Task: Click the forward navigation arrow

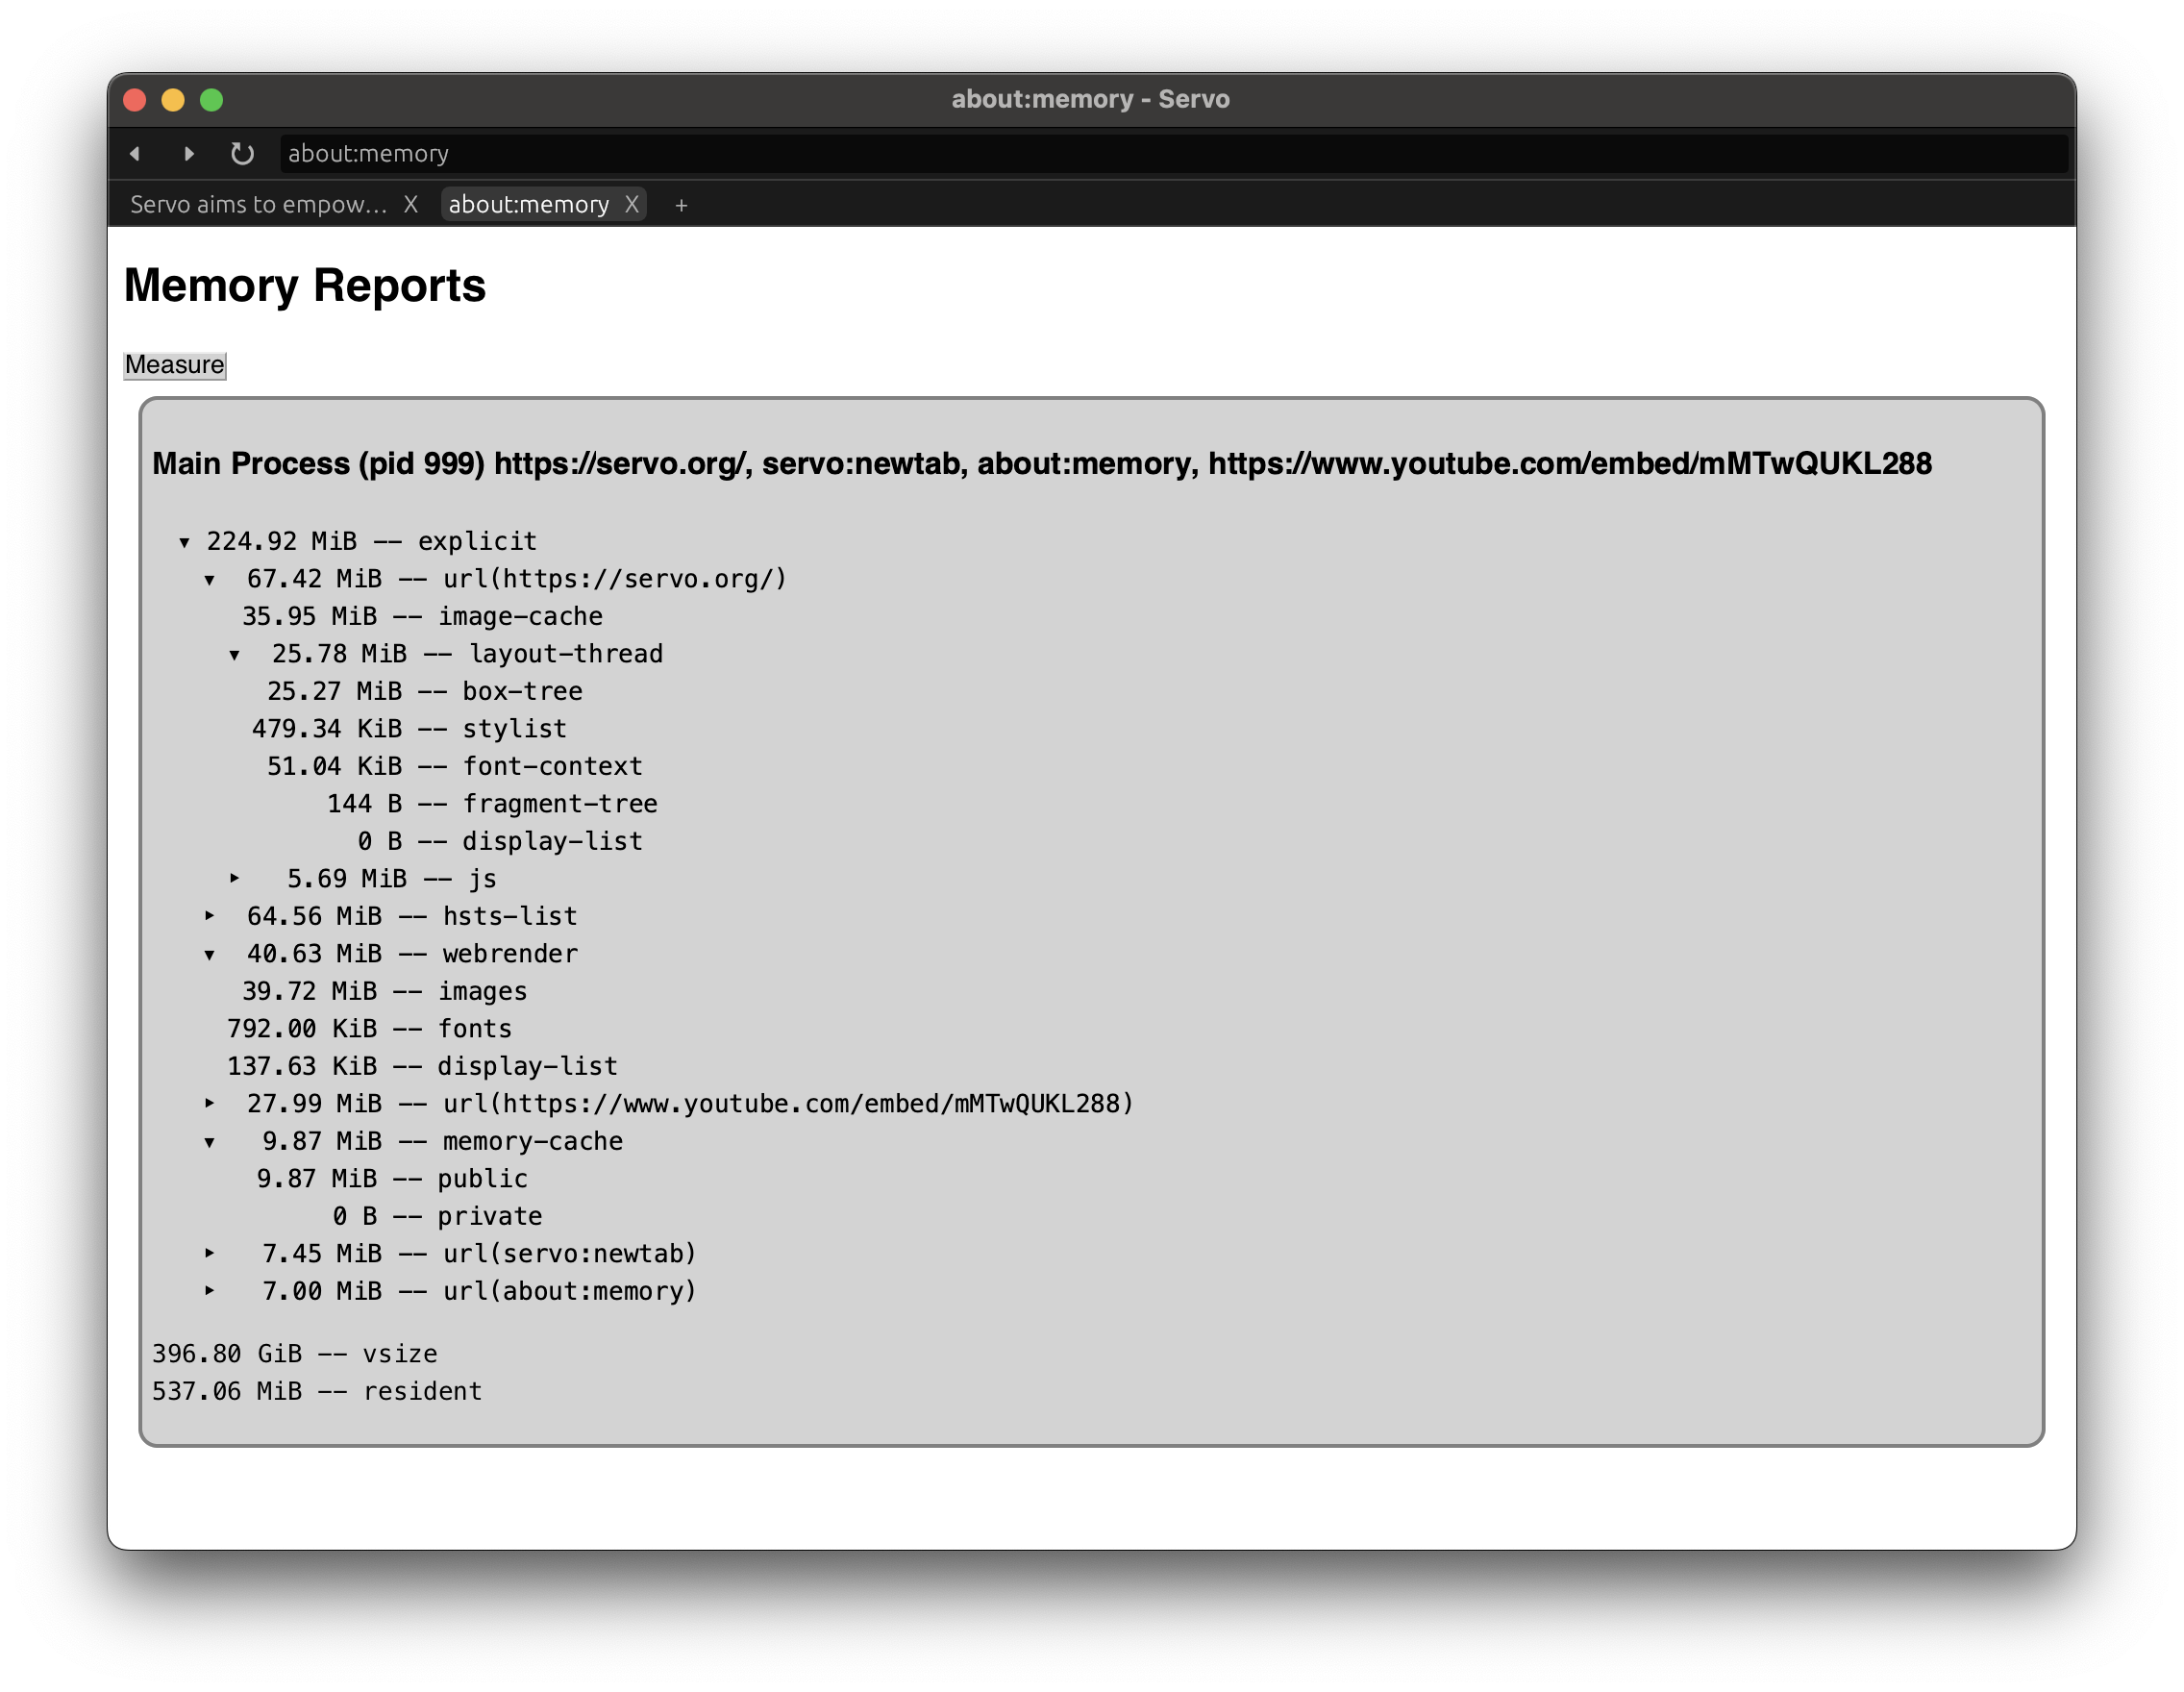Action: tap(190, 153)
